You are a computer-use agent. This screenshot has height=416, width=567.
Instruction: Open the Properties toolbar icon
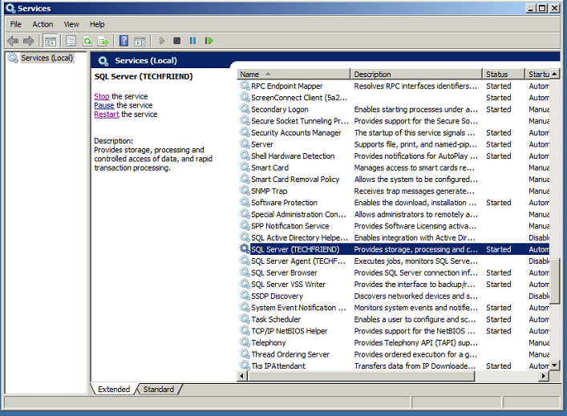click(x=71, y=41)
